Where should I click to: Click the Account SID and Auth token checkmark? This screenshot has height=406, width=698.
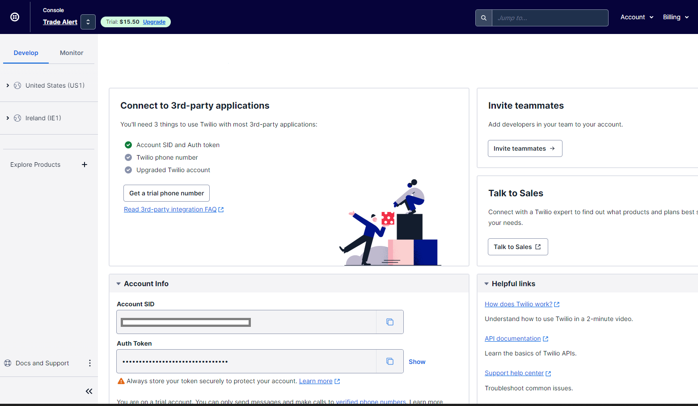tap(128, 145)
